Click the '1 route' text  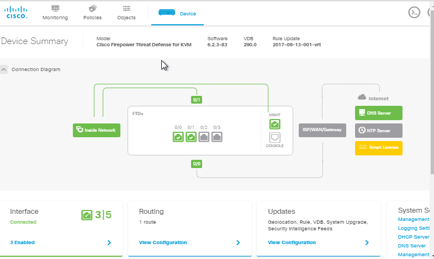click(147, 222)
